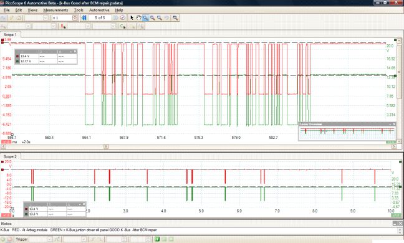Click the zoom out magnifier
This screenshot has width=404, height=243.
click(160, 18)
